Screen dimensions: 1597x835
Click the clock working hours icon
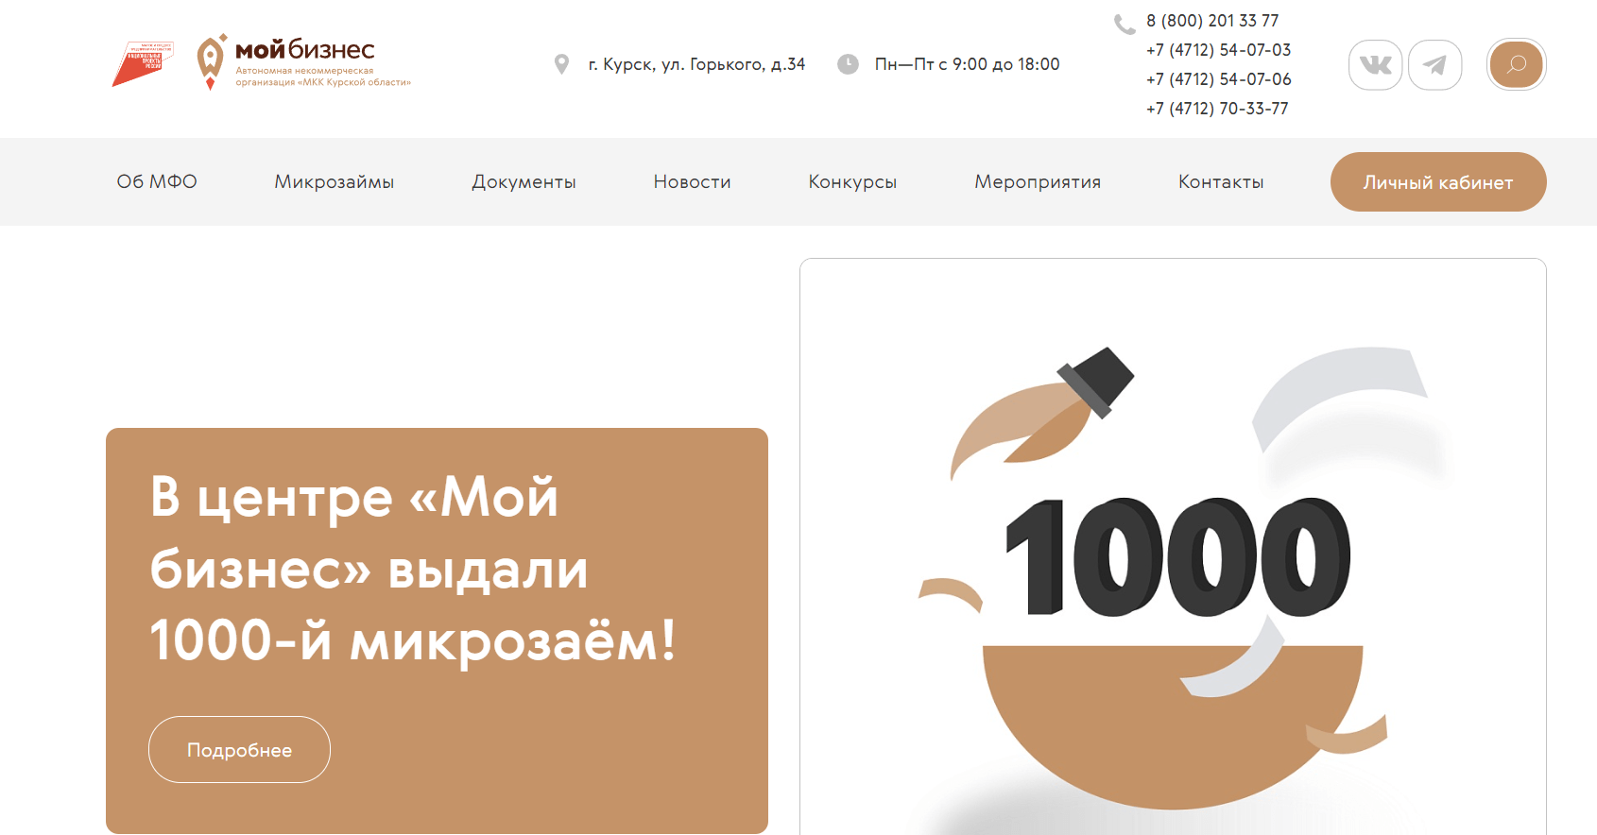tap(848, 64)
